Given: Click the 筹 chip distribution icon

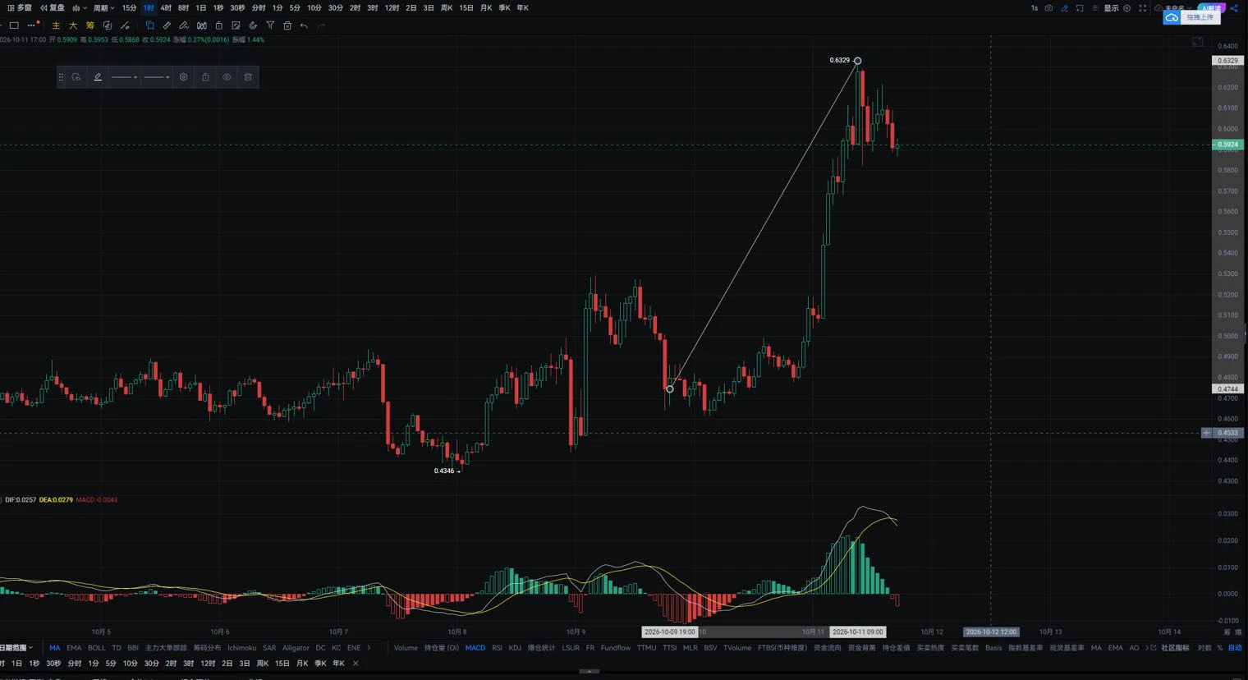Looking at the screenshot, I should (90, 25).
